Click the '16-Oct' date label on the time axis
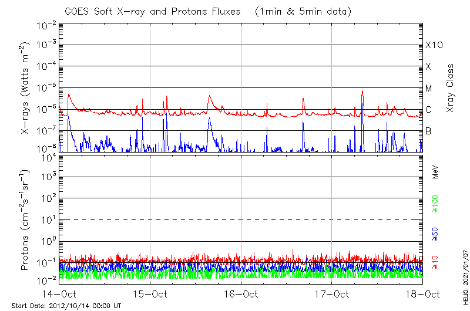The image size is (470, 311). pos(241,293)
